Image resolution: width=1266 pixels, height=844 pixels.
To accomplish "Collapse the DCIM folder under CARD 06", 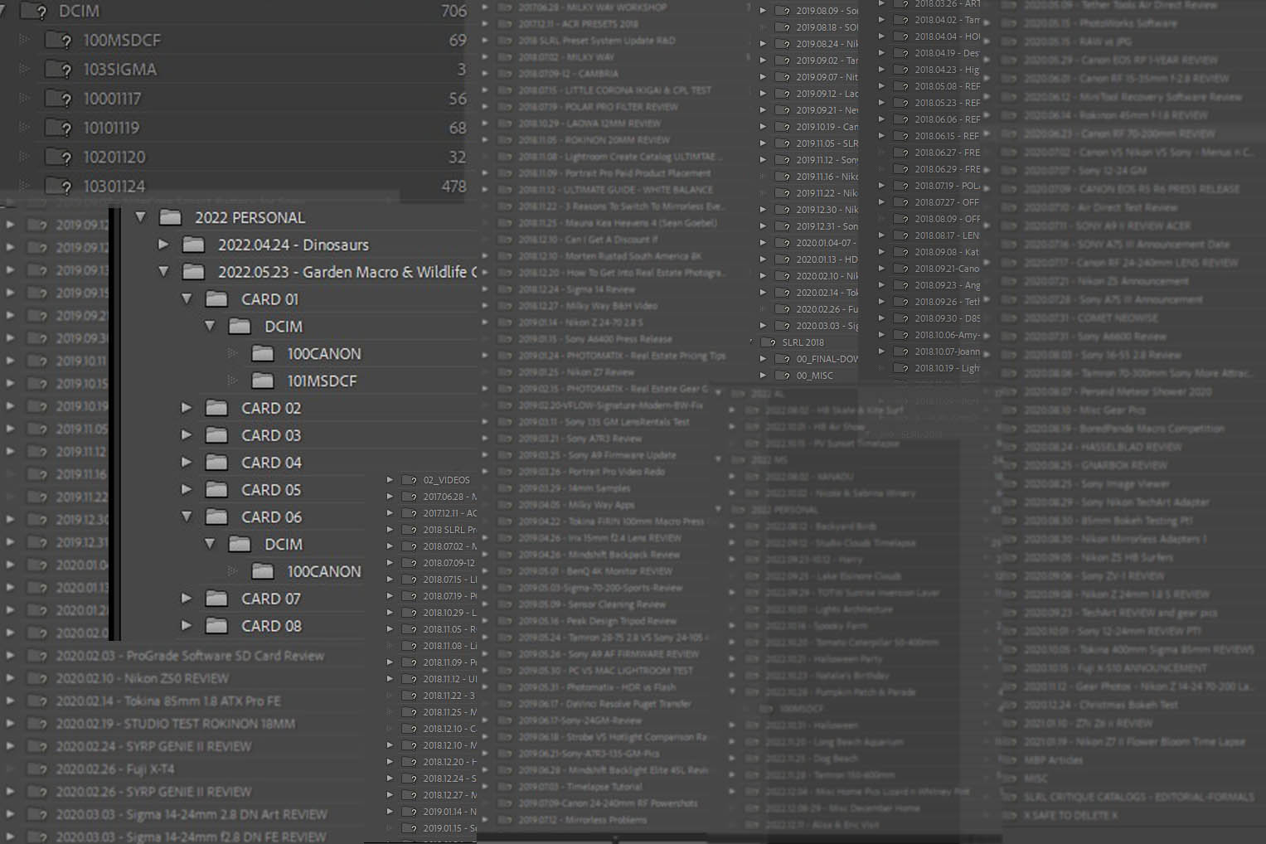I will (210, 544).
